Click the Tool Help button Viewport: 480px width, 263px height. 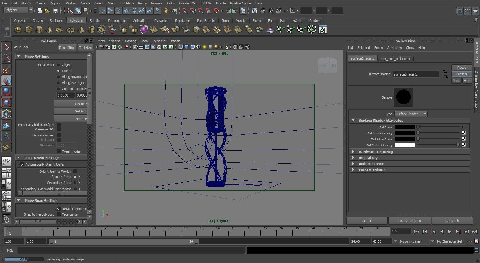(x=85, y=48)
